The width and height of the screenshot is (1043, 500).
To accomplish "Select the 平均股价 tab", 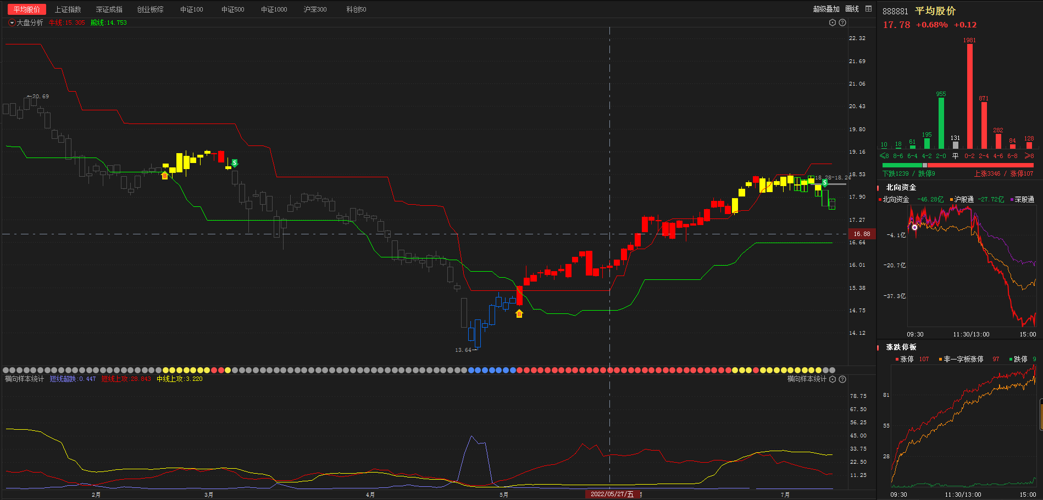I will point(26,9).
